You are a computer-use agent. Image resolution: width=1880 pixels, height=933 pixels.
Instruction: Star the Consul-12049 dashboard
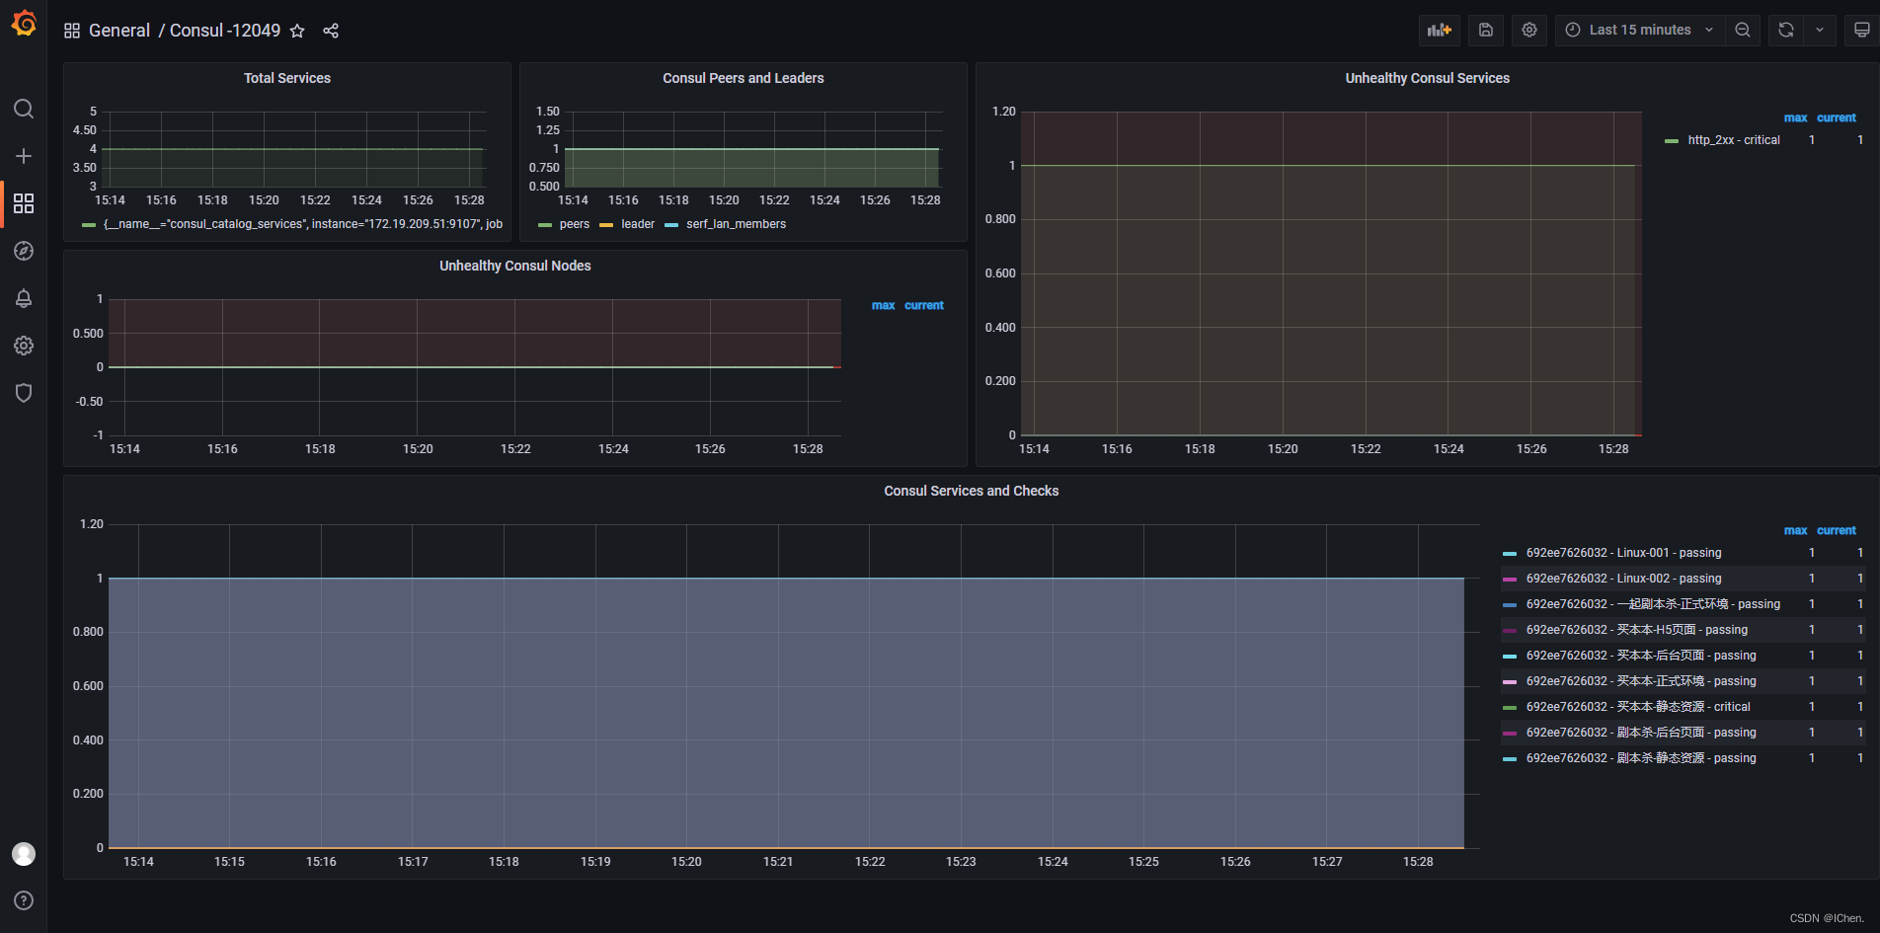(297, 31)
